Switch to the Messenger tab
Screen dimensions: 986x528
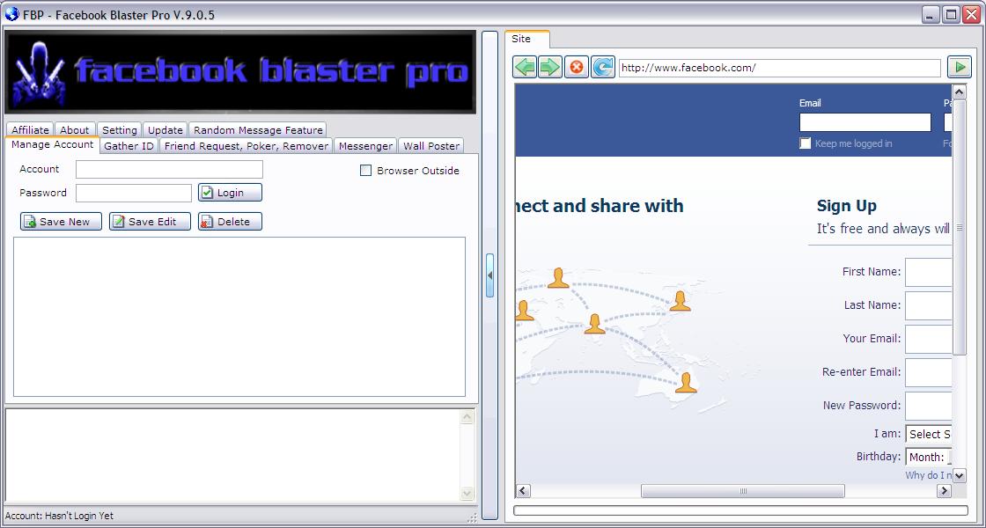pos(364,145)
